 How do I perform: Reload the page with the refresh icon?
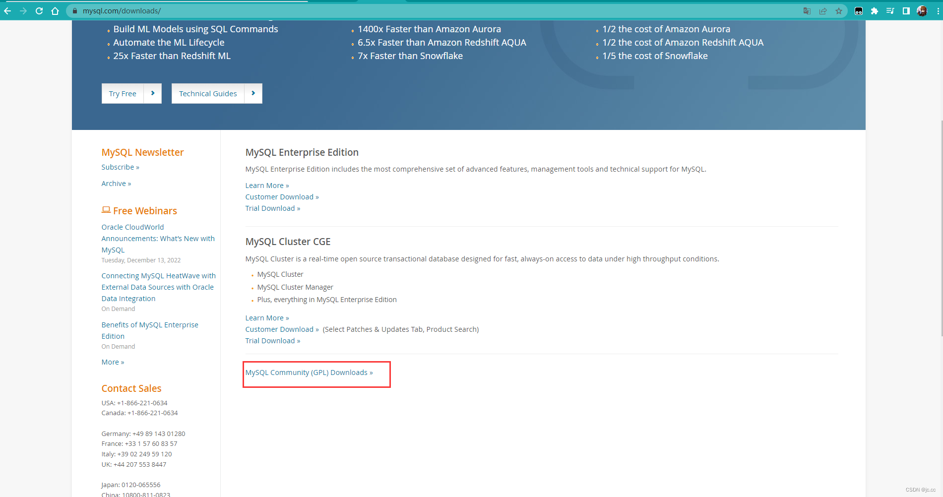(39, 11)
